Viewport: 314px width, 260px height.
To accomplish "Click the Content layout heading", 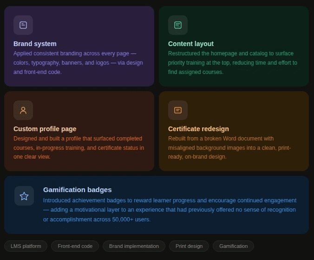I will click(x=191, y=44).
